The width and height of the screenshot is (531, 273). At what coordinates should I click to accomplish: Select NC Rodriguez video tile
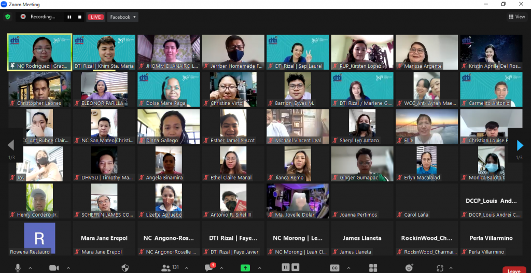coord(39,52)
